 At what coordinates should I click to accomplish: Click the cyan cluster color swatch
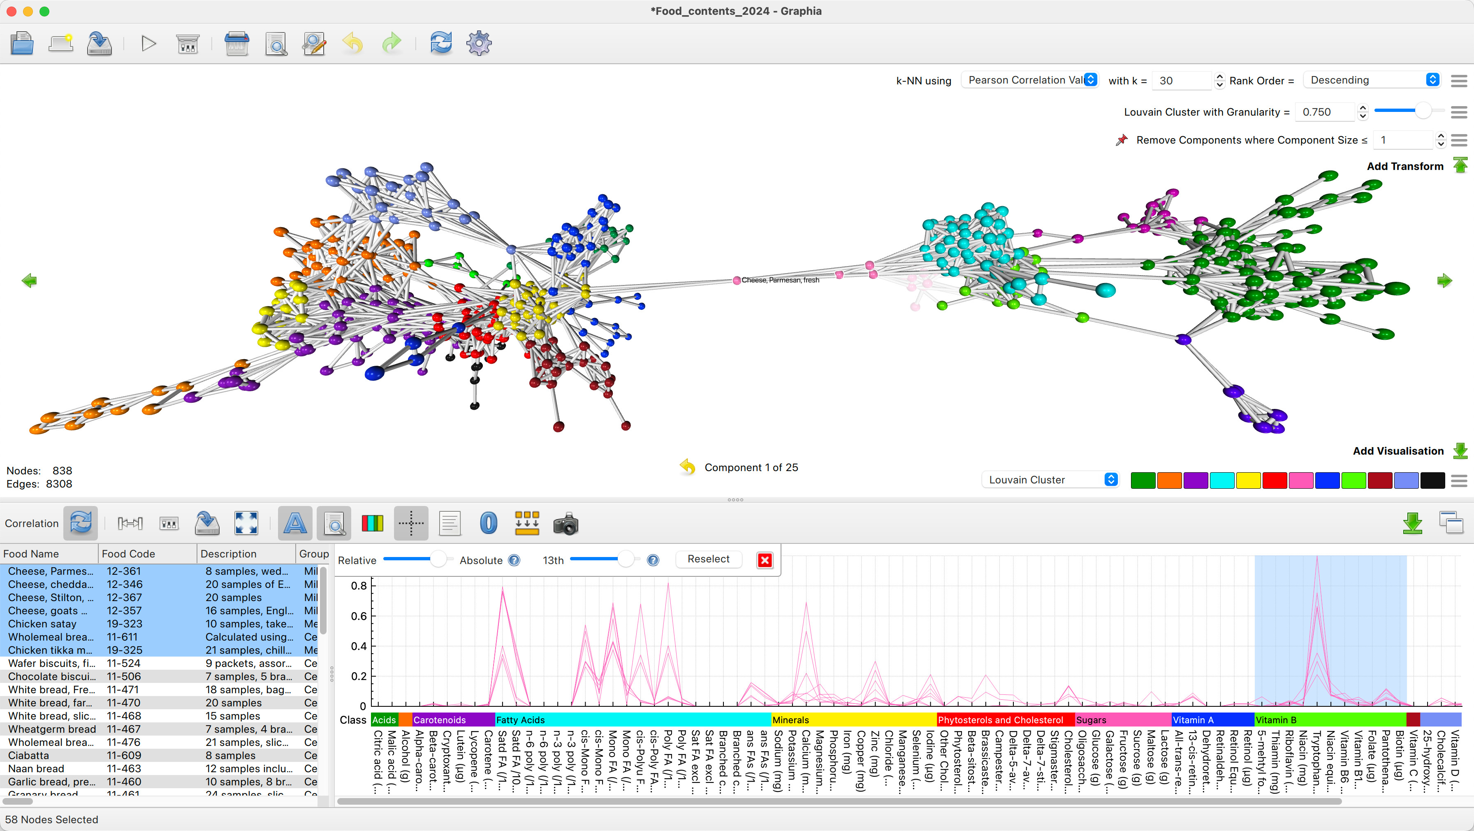1221,481
